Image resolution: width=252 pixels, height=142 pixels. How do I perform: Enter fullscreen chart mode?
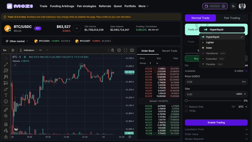click(x=126, y=50)
